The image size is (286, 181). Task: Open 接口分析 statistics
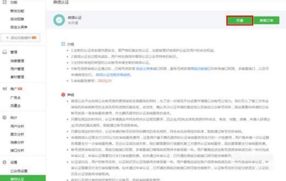click(17, 150)
